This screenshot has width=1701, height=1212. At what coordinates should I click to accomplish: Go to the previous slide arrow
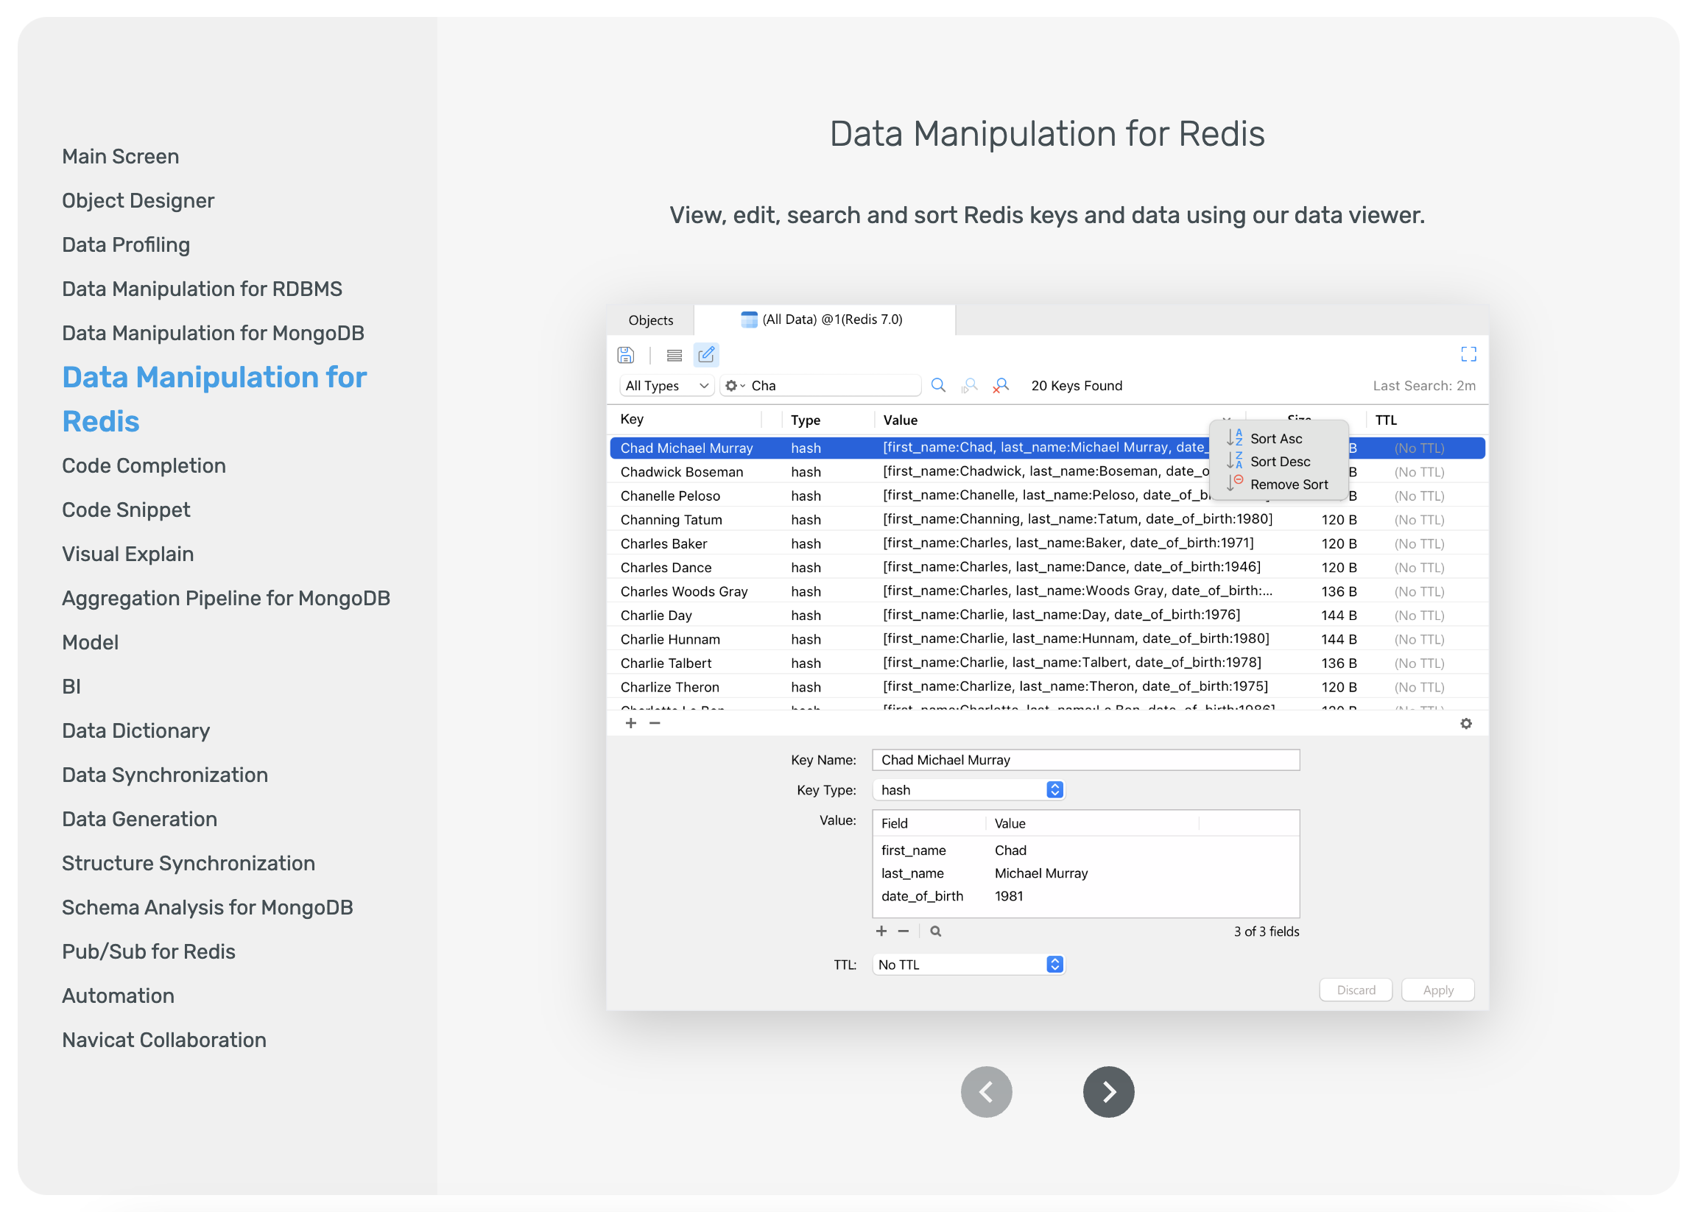point(986,1092)
